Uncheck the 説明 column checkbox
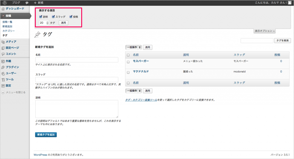Image resolution: width=294 pixels, height=159 pixels. coord(41,16)
